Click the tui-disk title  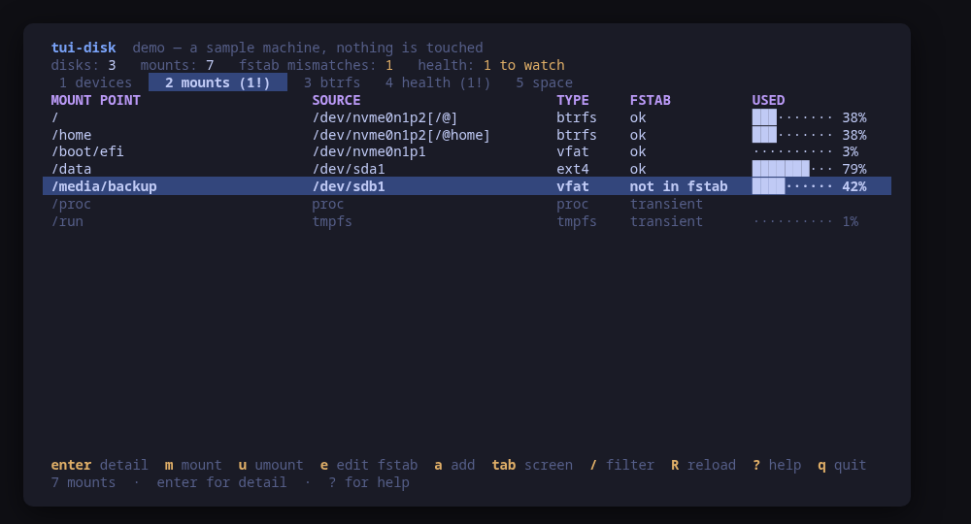tap(84, 48)
